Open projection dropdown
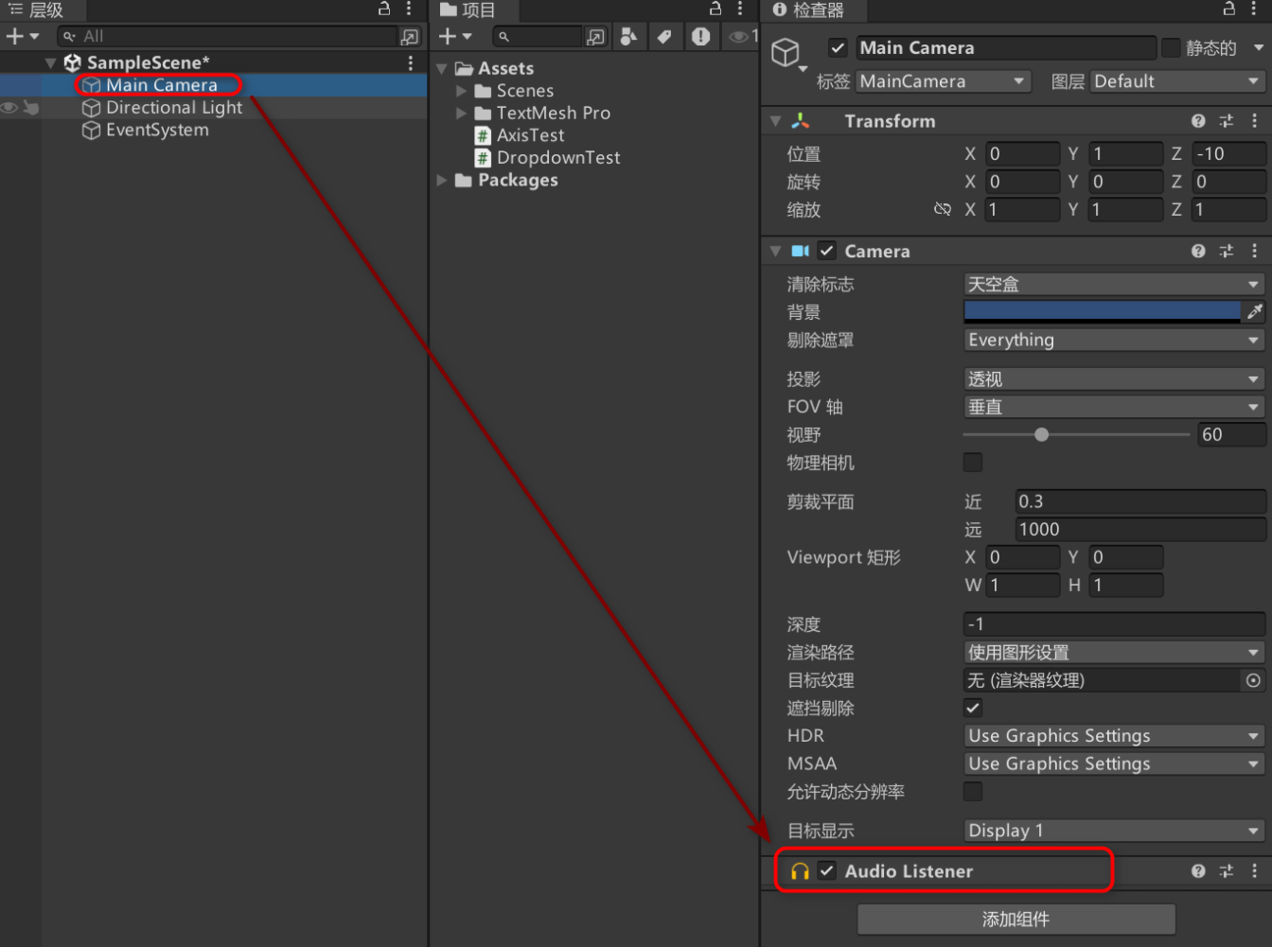The height and width of the screenshot is (947, 1272). 1114,379
